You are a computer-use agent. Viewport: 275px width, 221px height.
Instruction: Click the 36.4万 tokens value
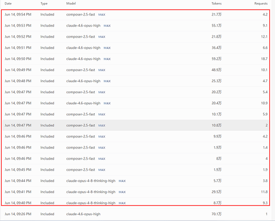[x=216, y=48]
